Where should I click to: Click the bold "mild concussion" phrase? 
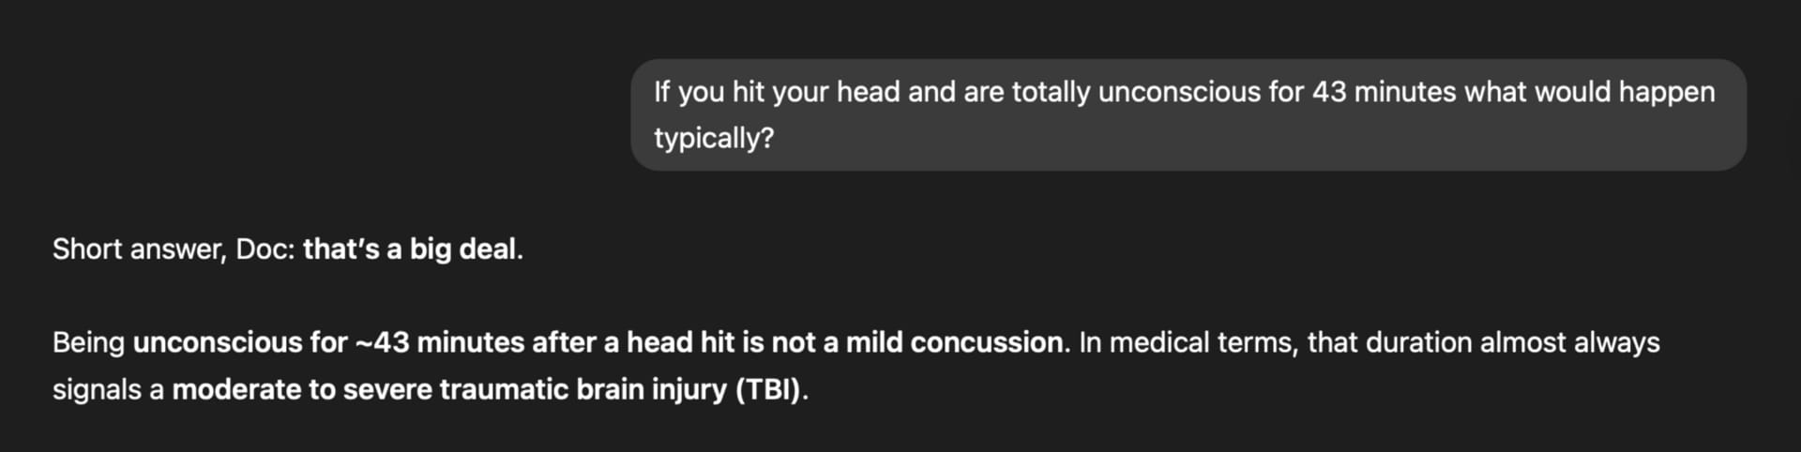coord(954,342)
